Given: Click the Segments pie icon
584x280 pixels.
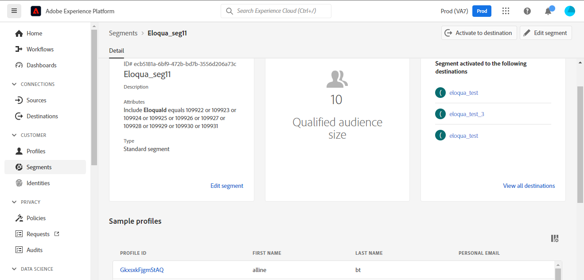Looking at the screenshot, I should pyautogui.click(x=19, y=167).
